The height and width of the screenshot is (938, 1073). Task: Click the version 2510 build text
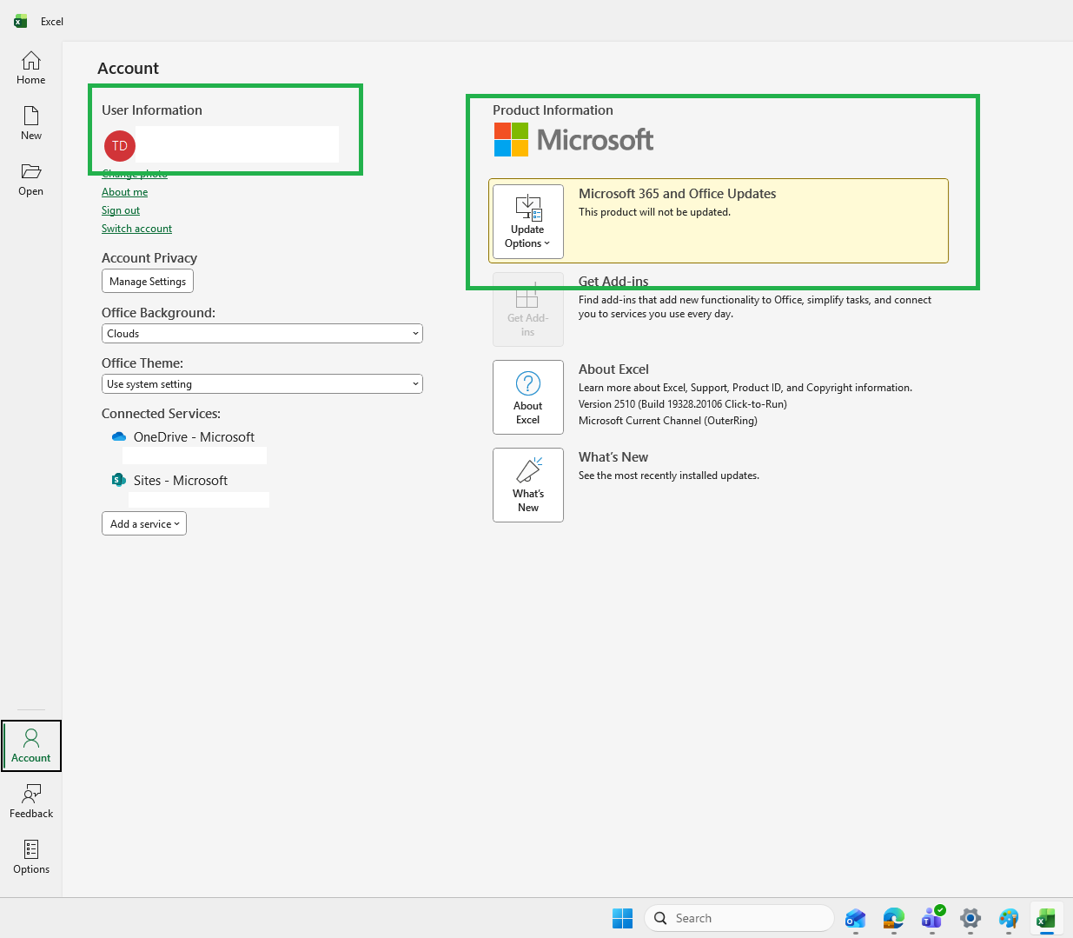point(683,404)
